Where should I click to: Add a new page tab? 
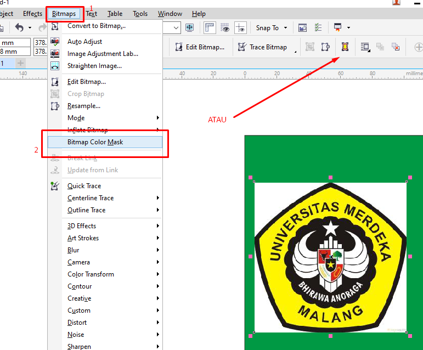[x=20, y=64]
